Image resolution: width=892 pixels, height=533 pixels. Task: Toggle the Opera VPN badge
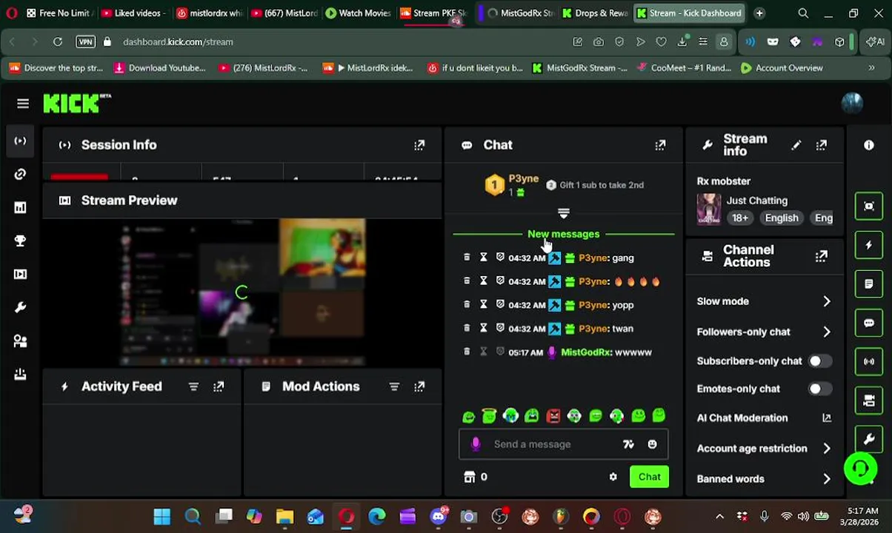pyautogui.click(x=85, y=41)
